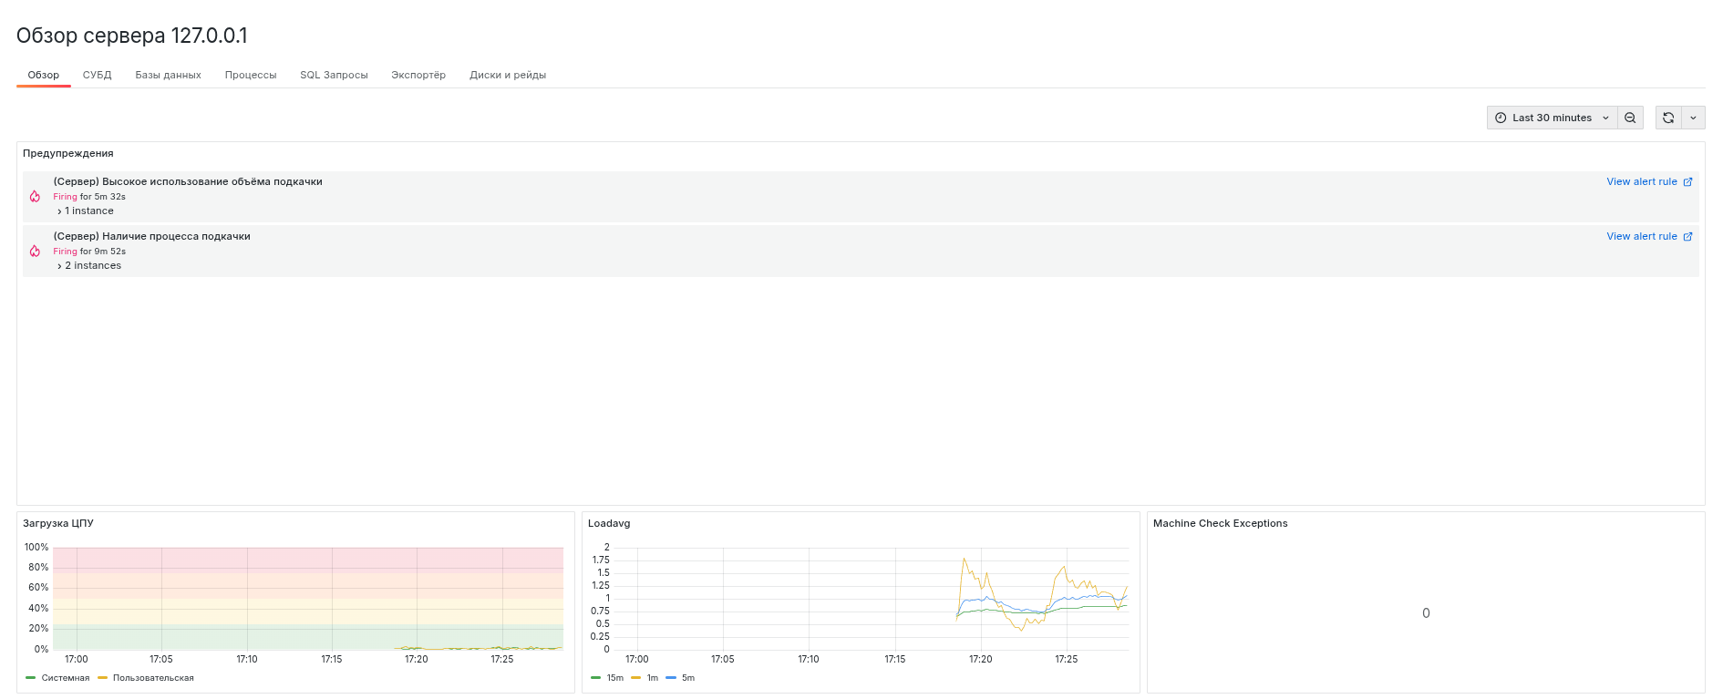This screenshot has width=1723, height=699.
Task: Click the refresh dashboard icon
Action: (1667, 118)
